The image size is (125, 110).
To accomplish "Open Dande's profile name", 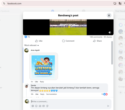I will (x=33, y=85).
